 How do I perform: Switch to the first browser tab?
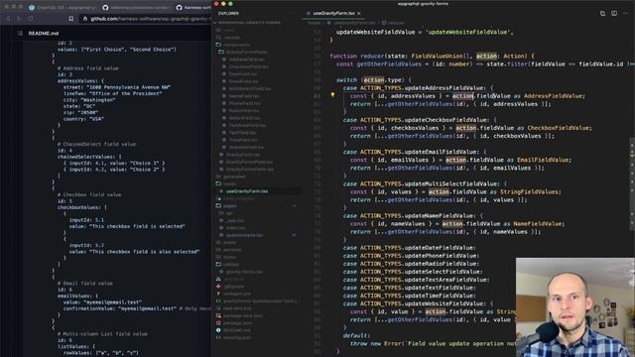(63, 7)
